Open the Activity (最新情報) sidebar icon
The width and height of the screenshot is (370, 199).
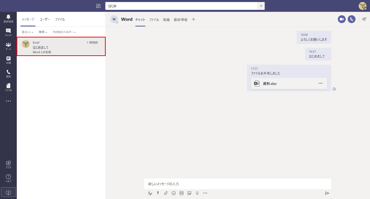click(x=8, y=19)
